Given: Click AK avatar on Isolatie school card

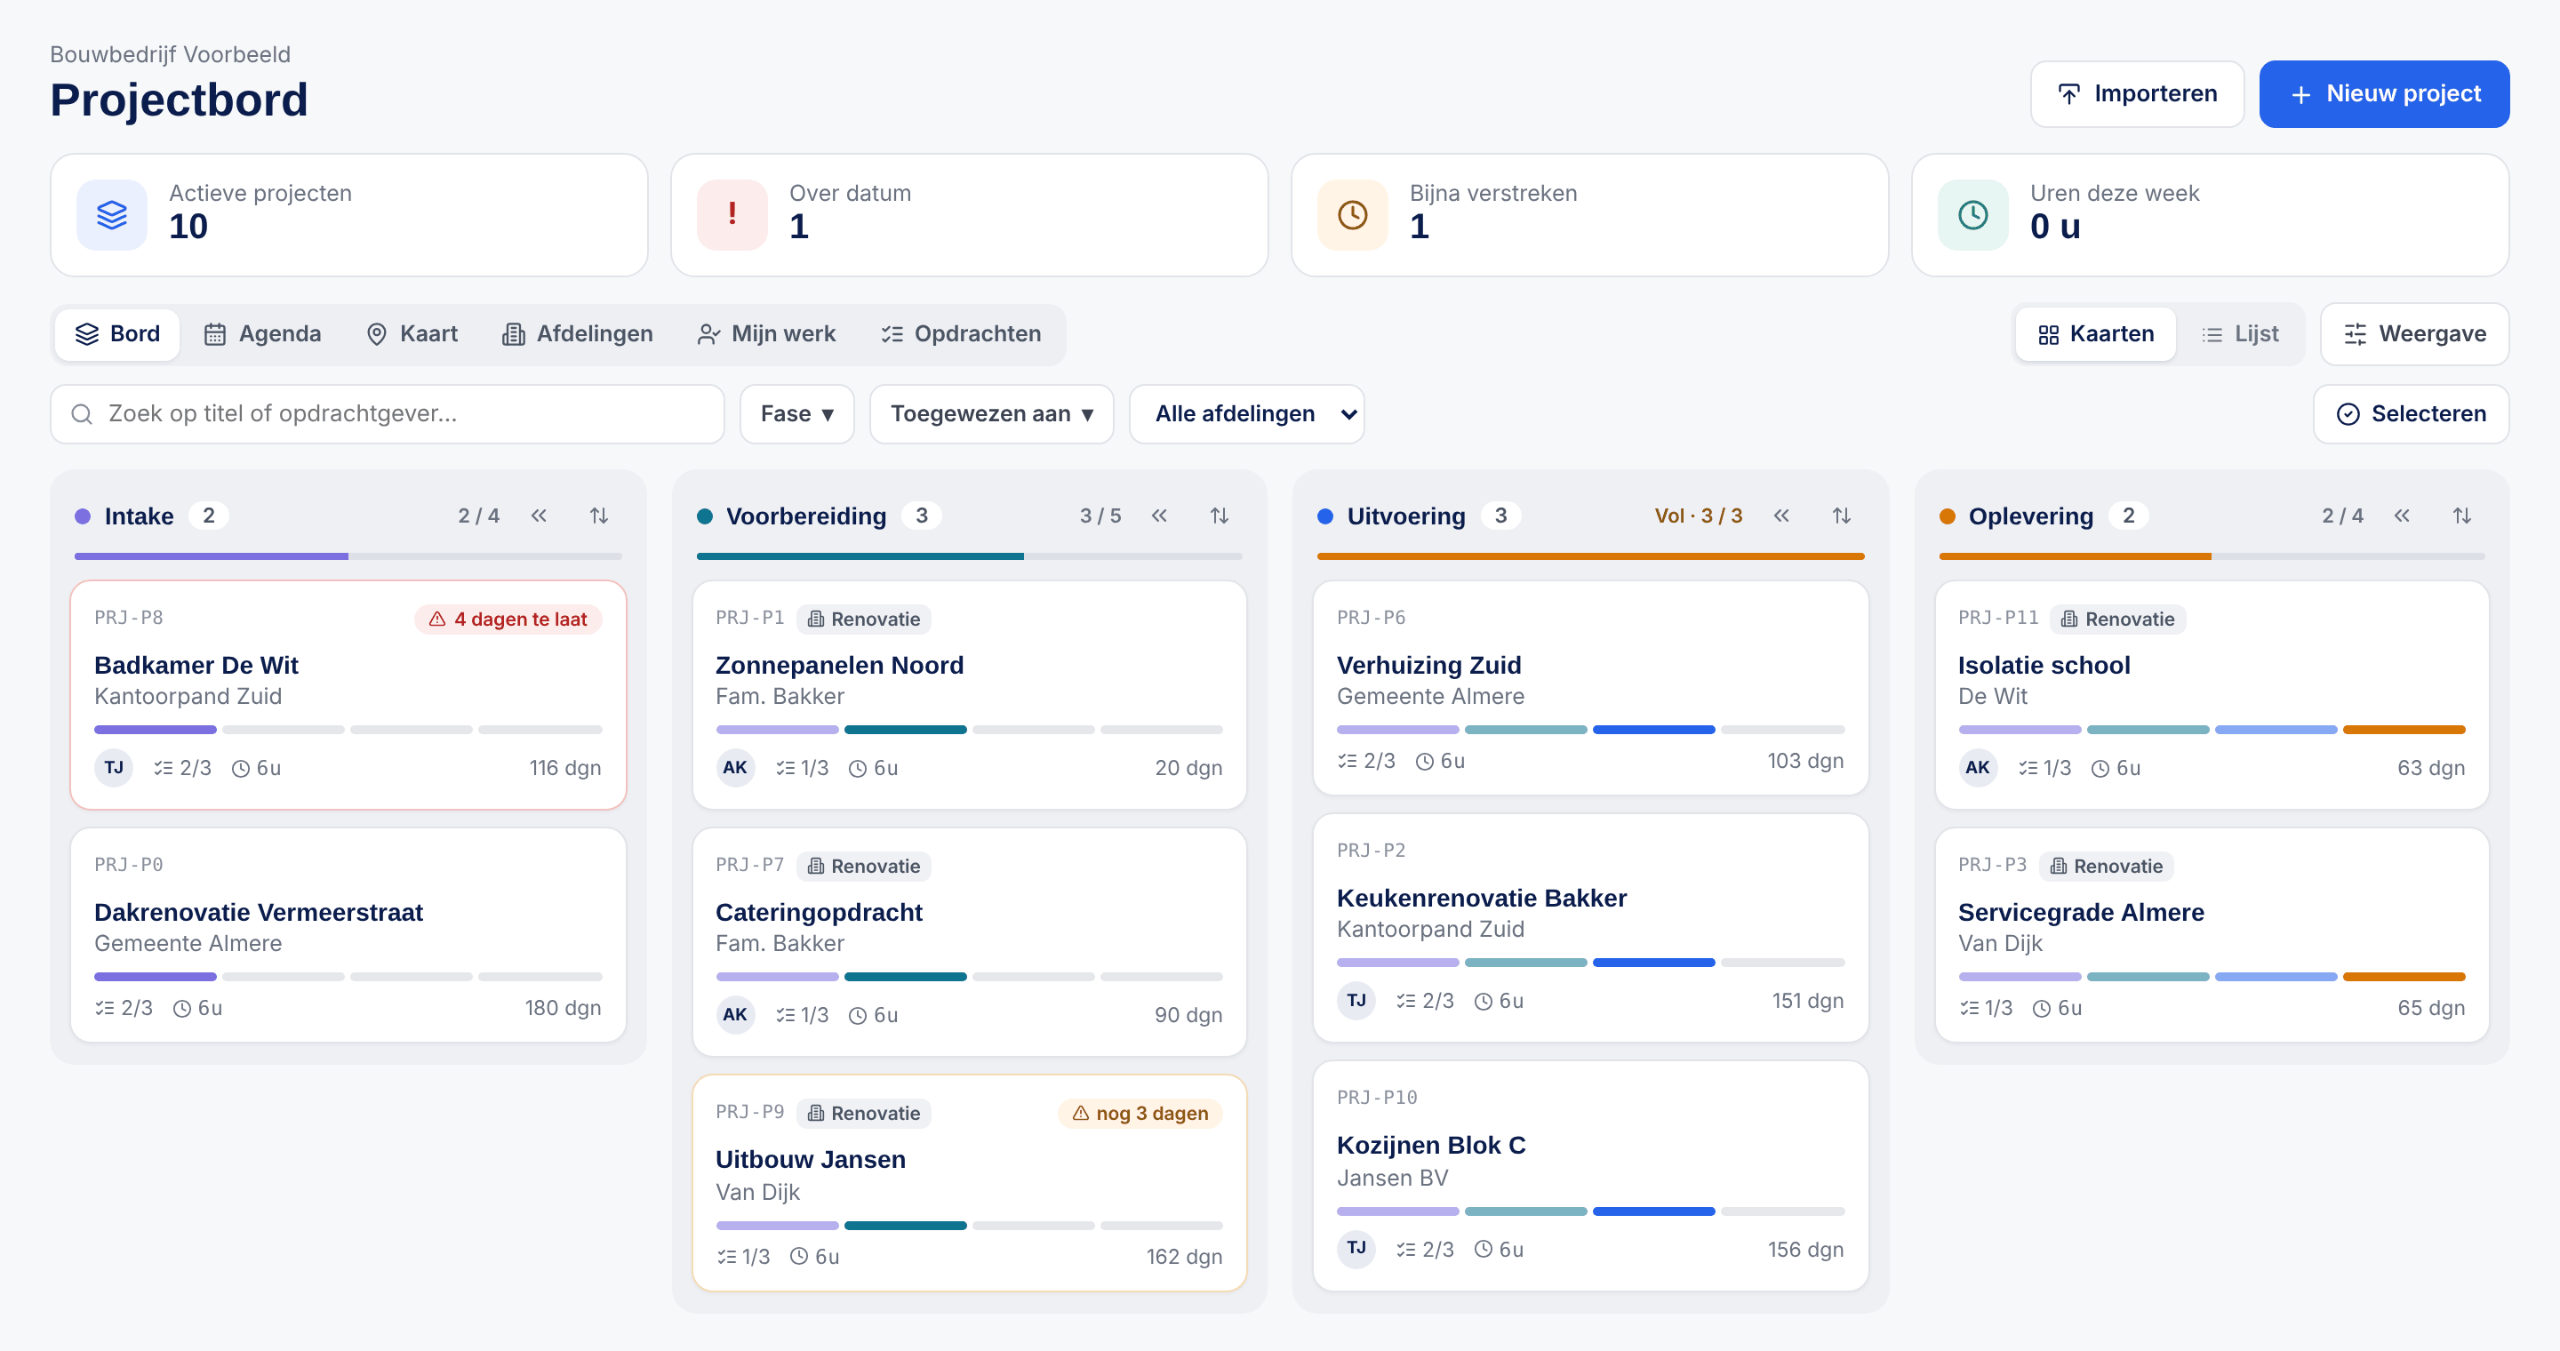Looking at the screenshot, I should point(1978,767).
